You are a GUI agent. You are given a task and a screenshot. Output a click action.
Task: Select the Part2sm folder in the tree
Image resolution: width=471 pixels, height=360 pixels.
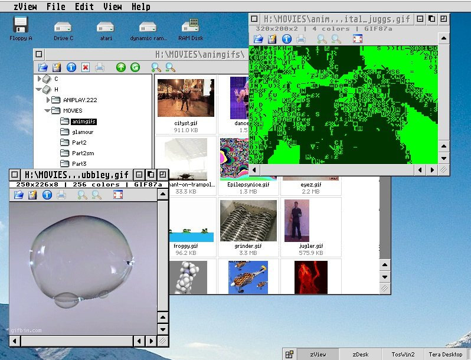click(x=83, y=153)
